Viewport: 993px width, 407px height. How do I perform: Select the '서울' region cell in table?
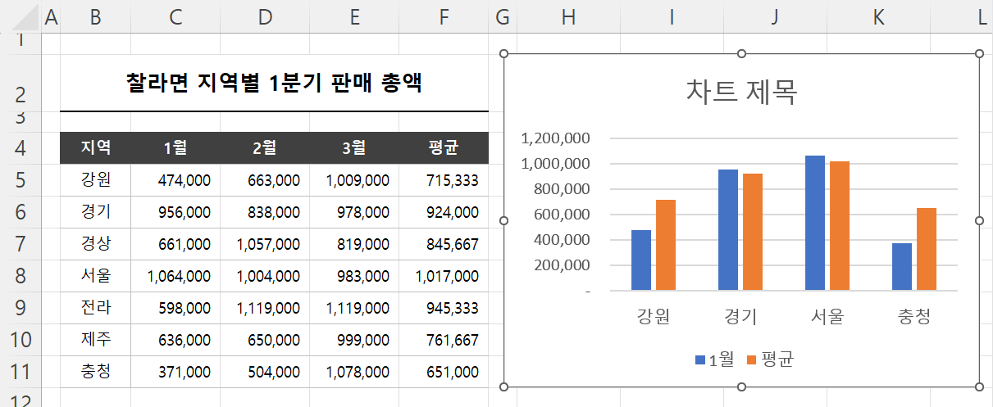pos(95,275)
